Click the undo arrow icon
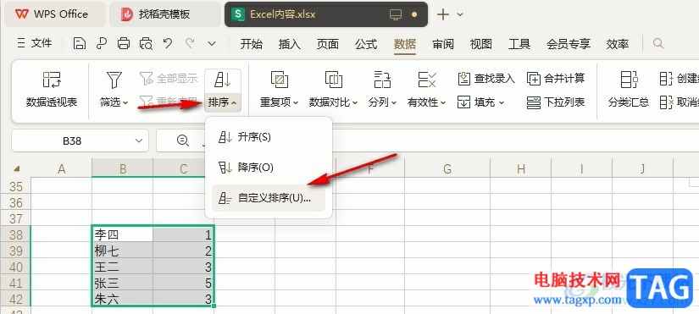Screen dimensions: 699x314 point(168,43)
